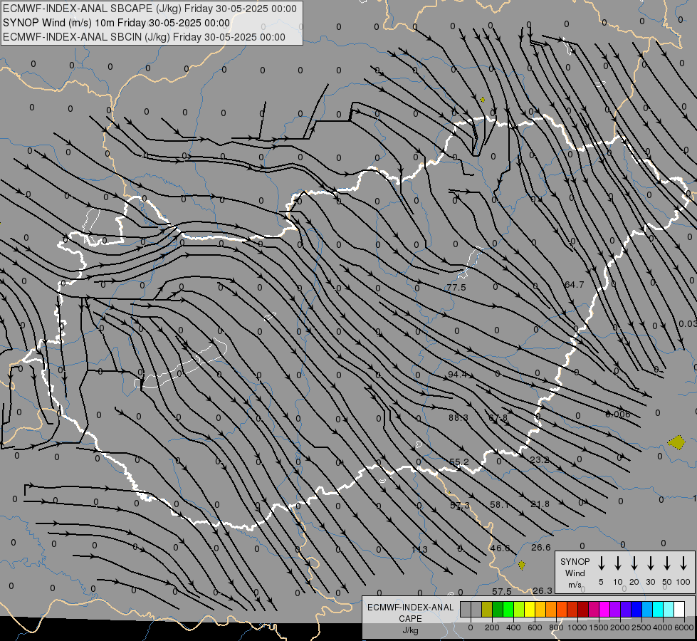The image size is (697, 641).
Task: Click the 0.03 value at the right edge
Action: click(x=688, y=323)
